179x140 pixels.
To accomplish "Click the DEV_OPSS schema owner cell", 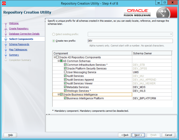I will (152, 68).
